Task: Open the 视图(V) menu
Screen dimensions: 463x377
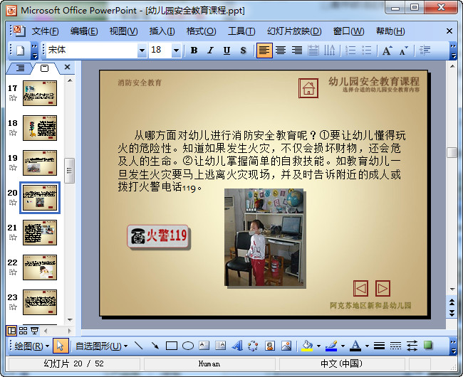Action: 123,31
